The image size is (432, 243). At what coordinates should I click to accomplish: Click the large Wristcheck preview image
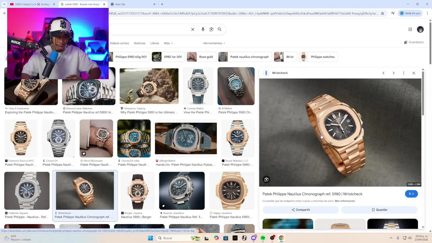point(340,132)
